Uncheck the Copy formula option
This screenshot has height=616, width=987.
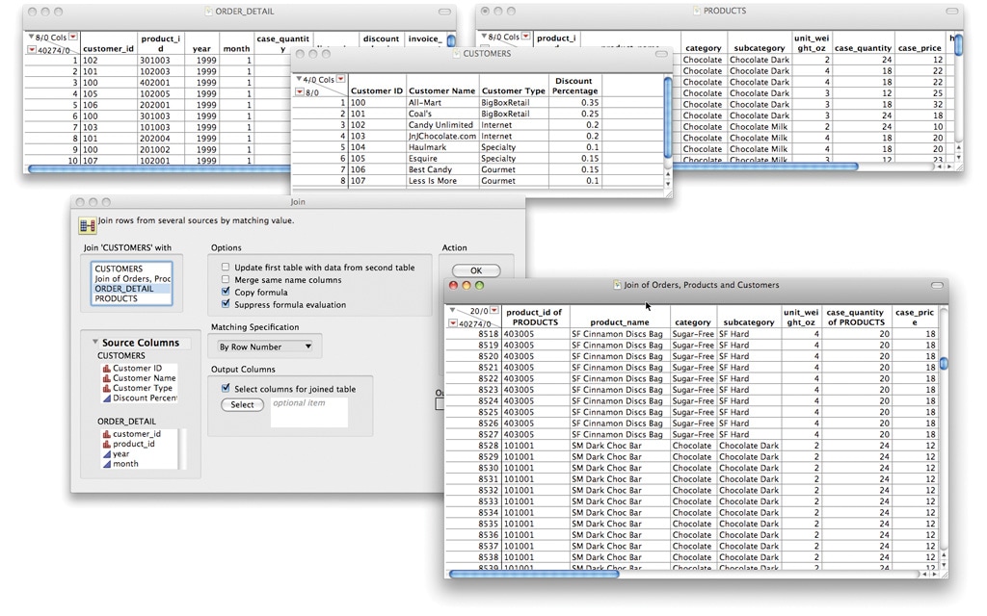(226, 292)
